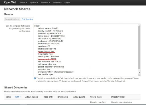146x105 pixels.
Task: Click the 'Mask for new files' hint
Action: [98, 102]
